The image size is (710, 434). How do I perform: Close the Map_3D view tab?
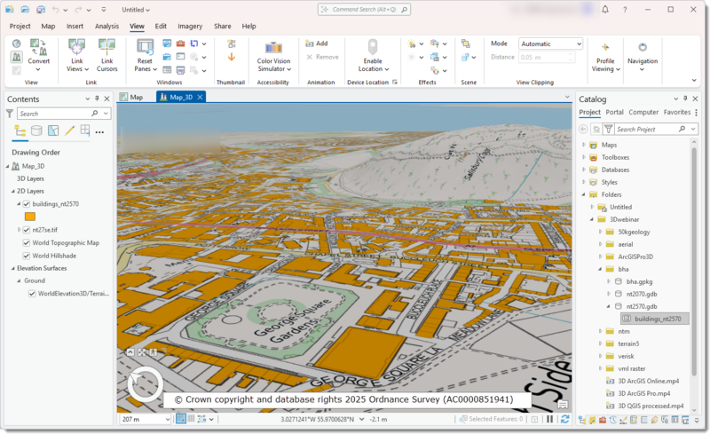[x=200, y=97]
